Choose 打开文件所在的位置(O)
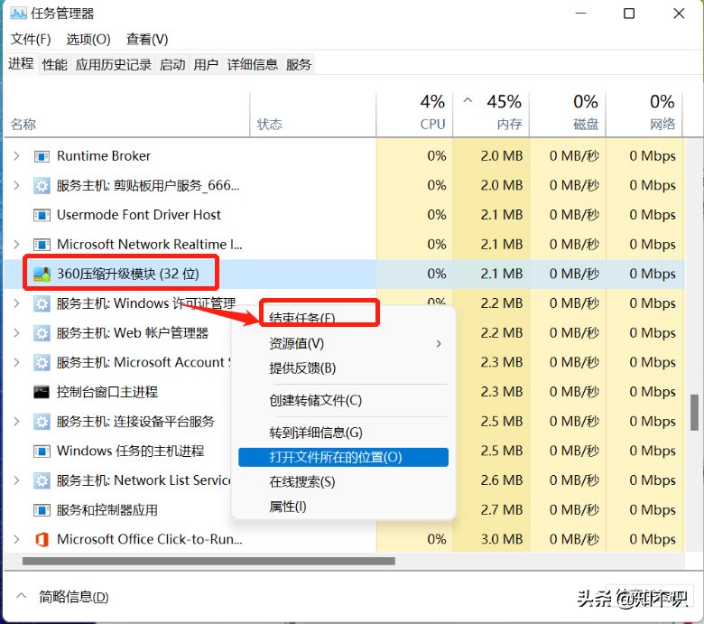 tap(344, 457)
